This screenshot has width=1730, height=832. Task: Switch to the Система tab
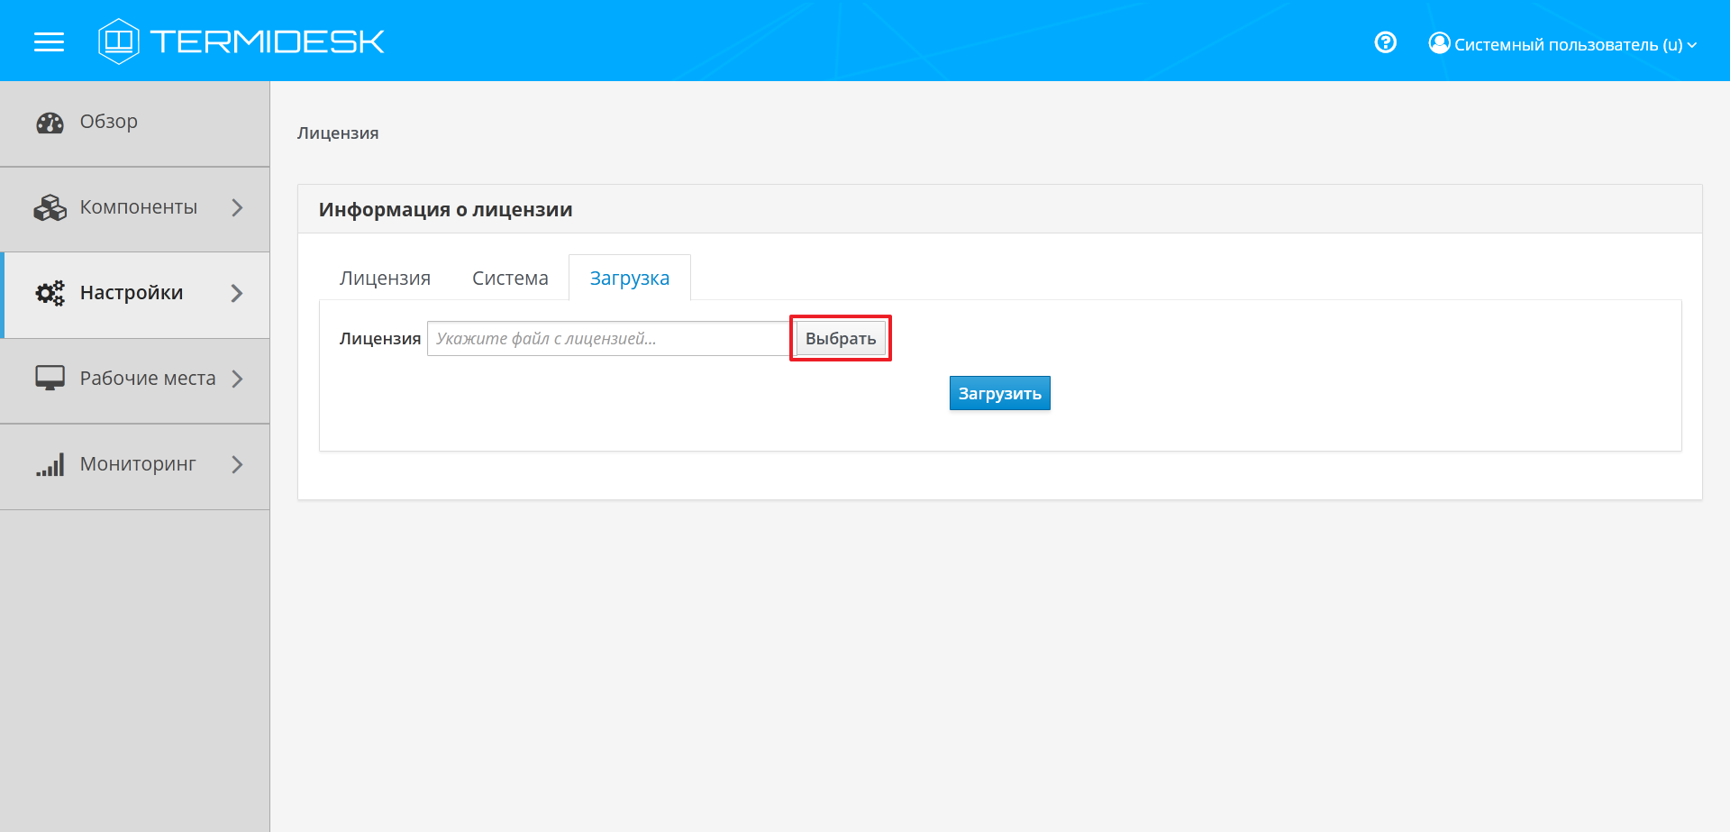[510, 279]
